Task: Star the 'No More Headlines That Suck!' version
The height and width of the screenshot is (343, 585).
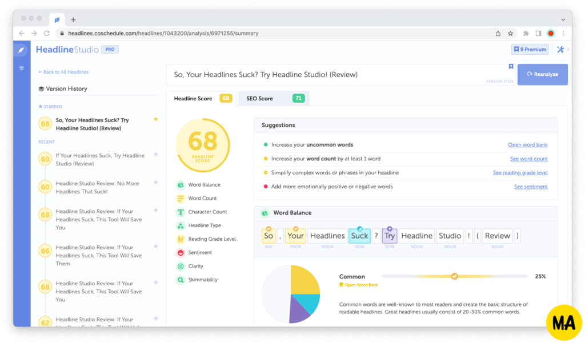Action: coord(156,182)
